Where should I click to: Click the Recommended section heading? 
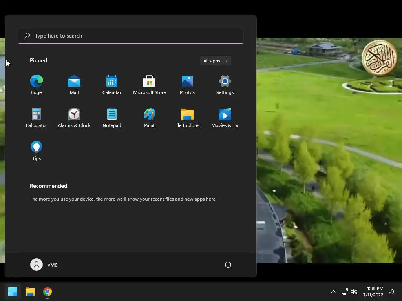tap(48, 186)
